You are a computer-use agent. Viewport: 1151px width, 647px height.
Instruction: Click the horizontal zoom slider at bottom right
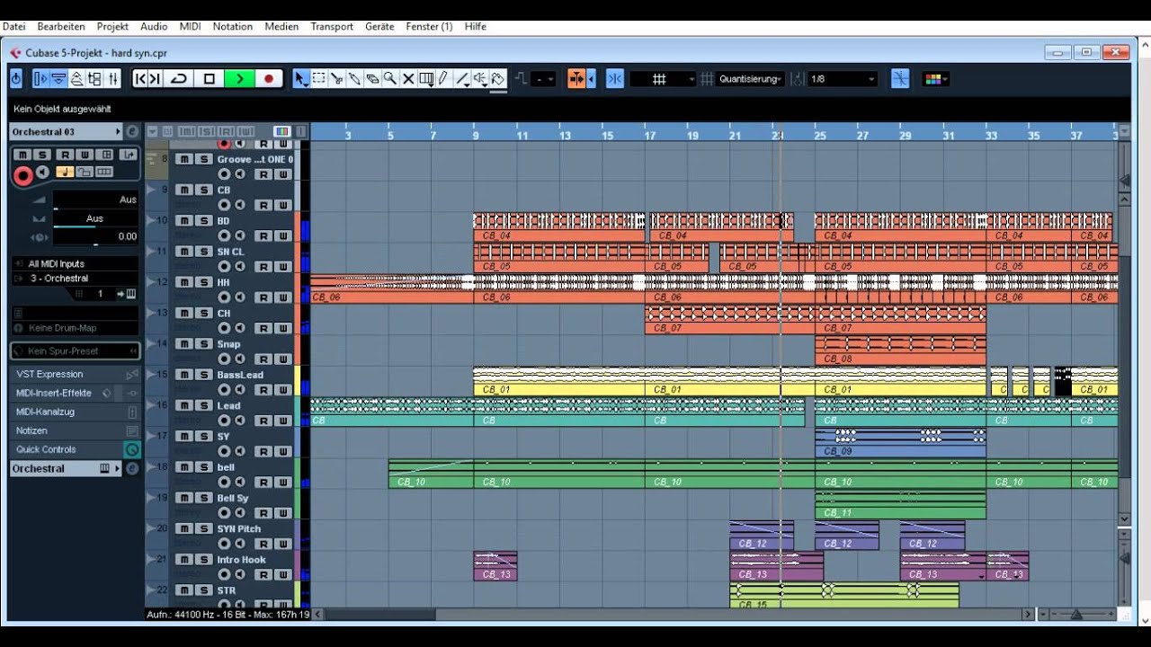coord(1076,615)
